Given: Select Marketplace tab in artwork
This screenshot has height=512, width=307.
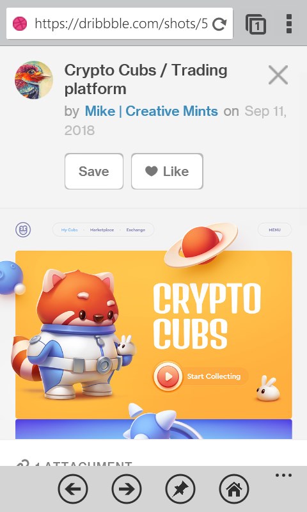Looking at the screenshot, I should pos(102,230).
